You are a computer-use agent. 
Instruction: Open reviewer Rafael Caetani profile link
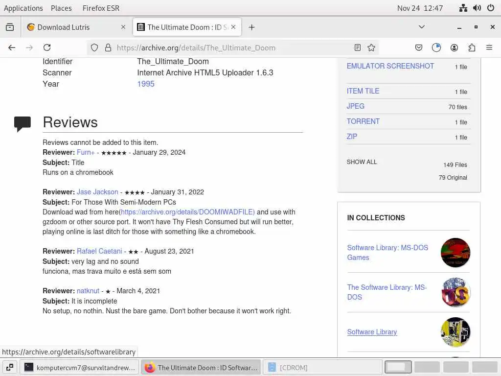(99, 251)
